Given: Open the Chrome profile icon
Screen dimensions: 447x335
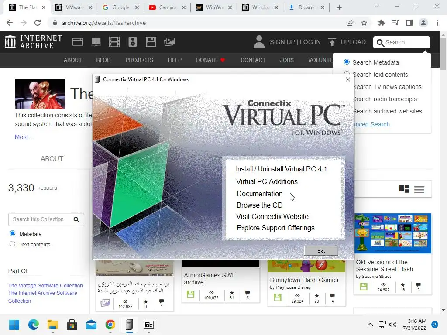Looking at the screenshot, I should (423, 23).
